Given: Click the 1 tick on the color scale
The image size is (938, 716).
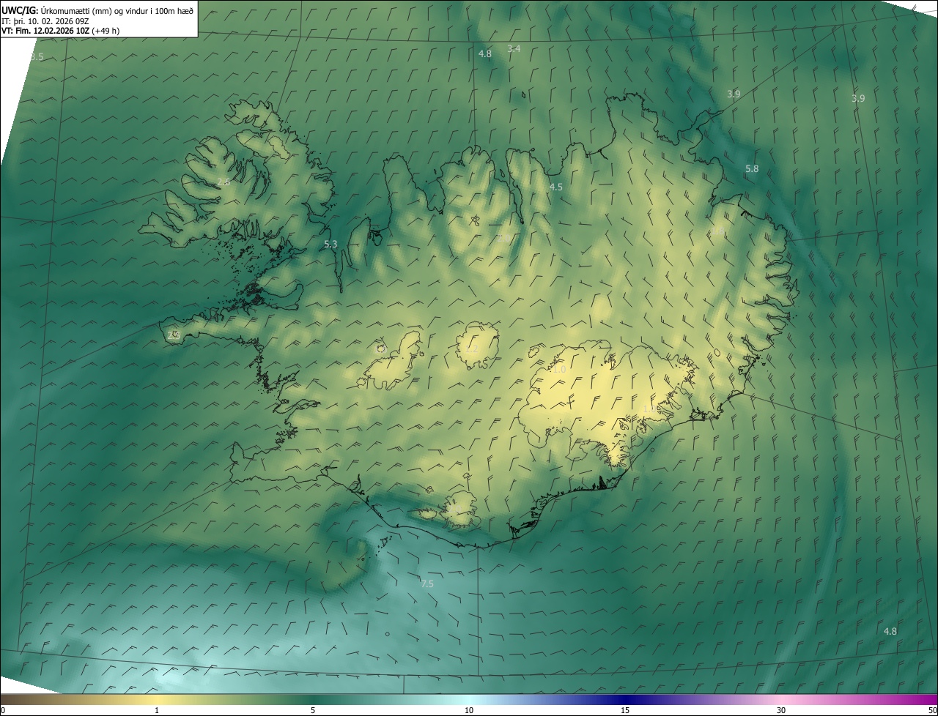Looking at the screenshot, I should (157, 710).
